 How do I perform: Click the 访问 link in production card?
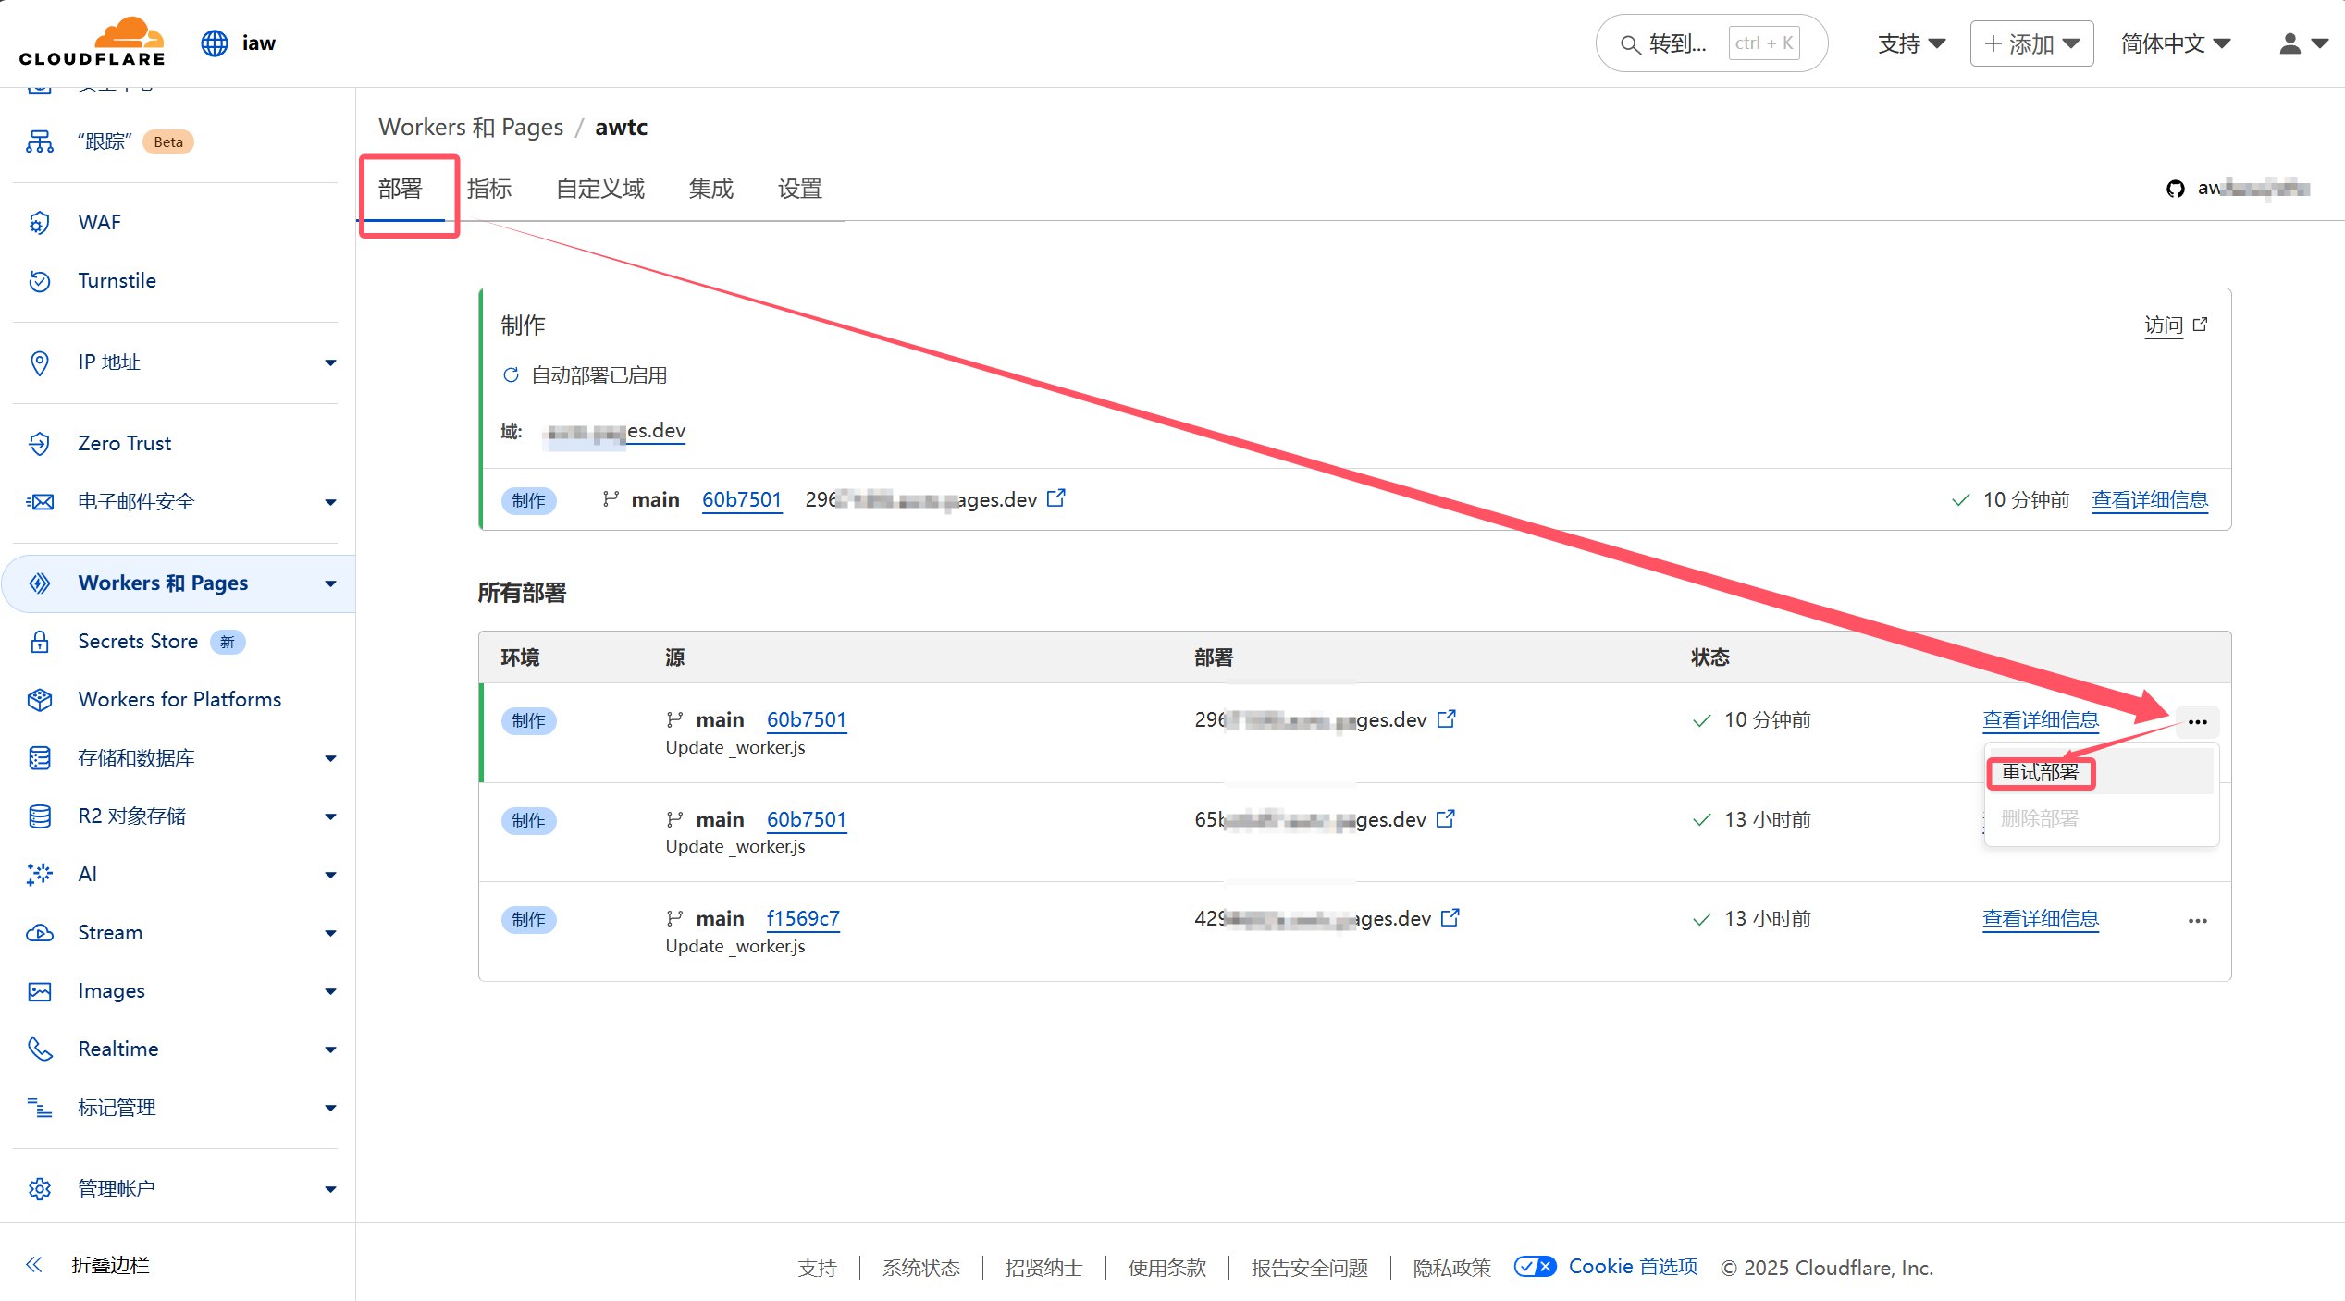(x=2175, y=325)
